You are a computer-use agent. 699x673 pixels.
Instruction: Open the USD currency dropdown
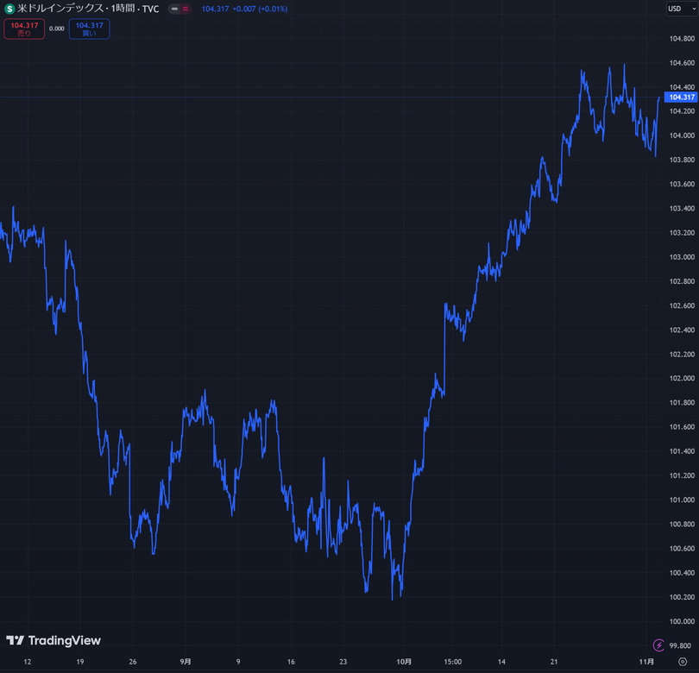click(x=680, y=9)
